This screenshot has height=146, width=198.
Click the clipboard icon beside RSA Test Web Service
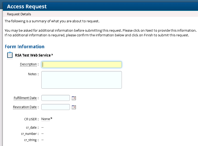click(10, 55)
